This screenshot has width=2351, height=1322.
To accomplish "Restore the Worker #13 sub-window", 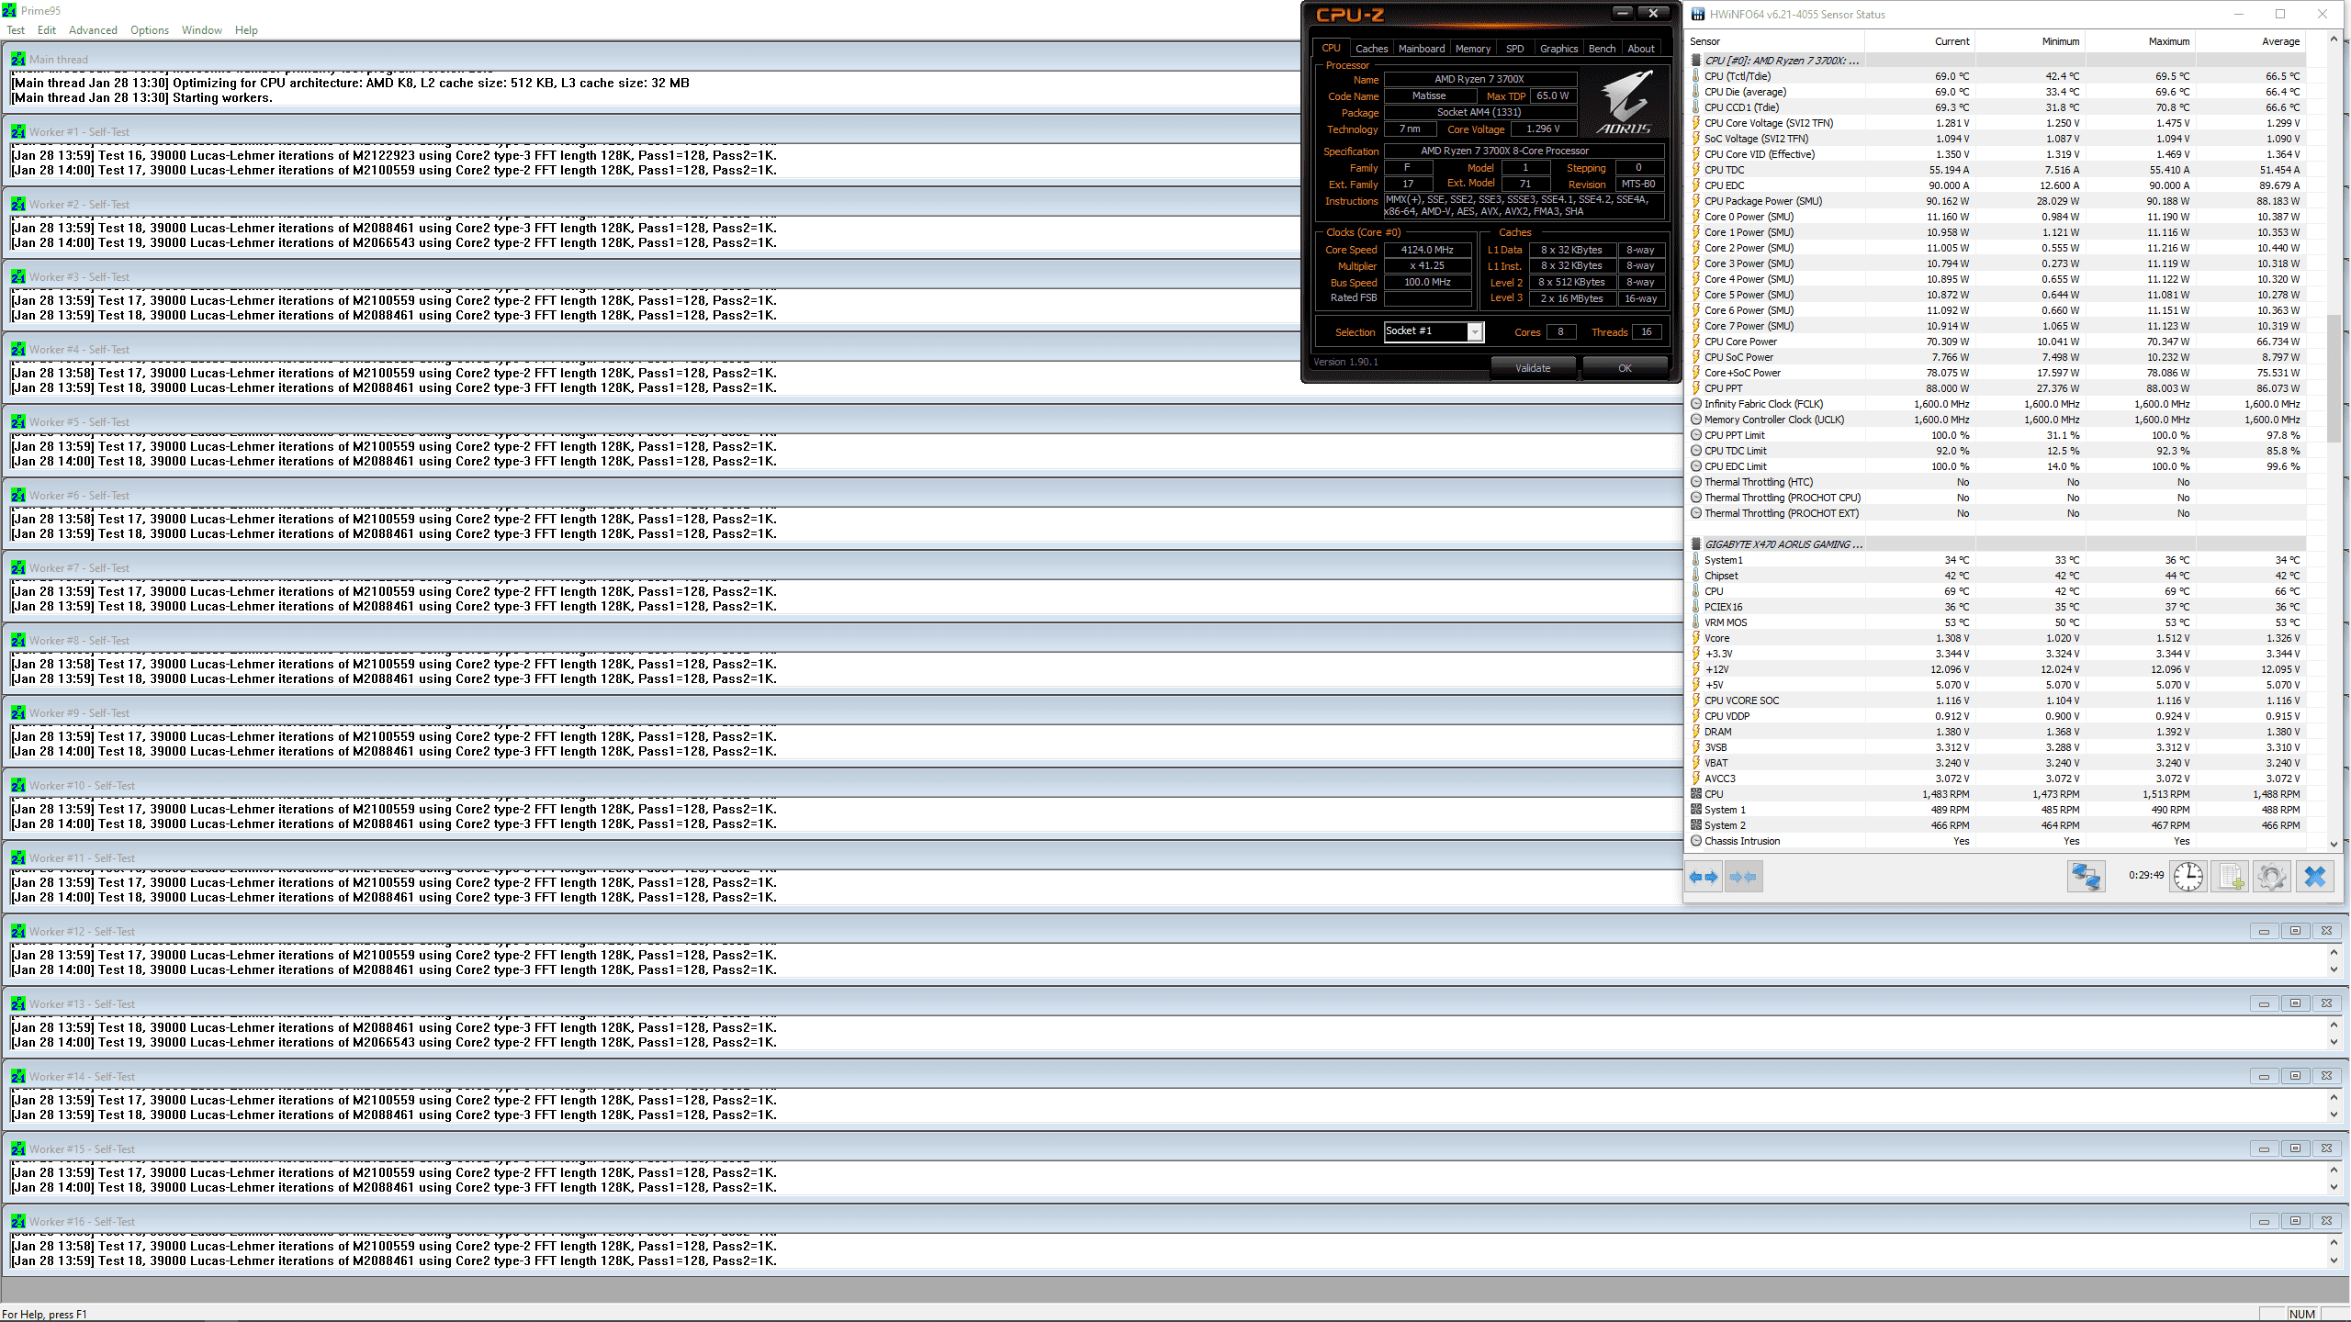I will click(x=2295, y=1003).
